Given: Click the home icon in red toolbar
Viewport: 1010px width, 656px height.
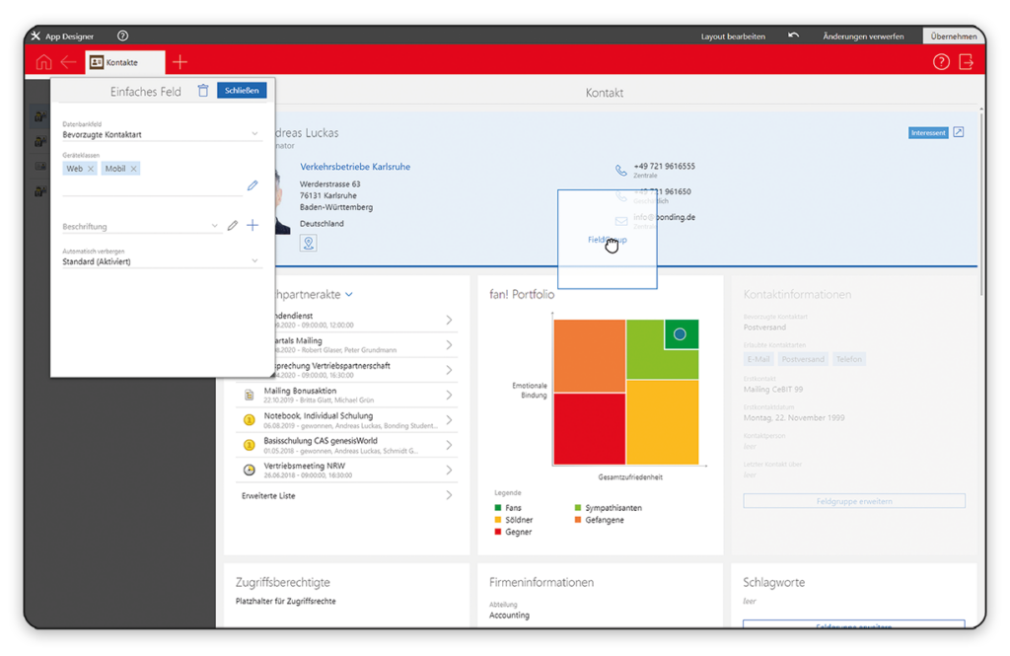Looking at the screenshot, I should coord(42,62).
